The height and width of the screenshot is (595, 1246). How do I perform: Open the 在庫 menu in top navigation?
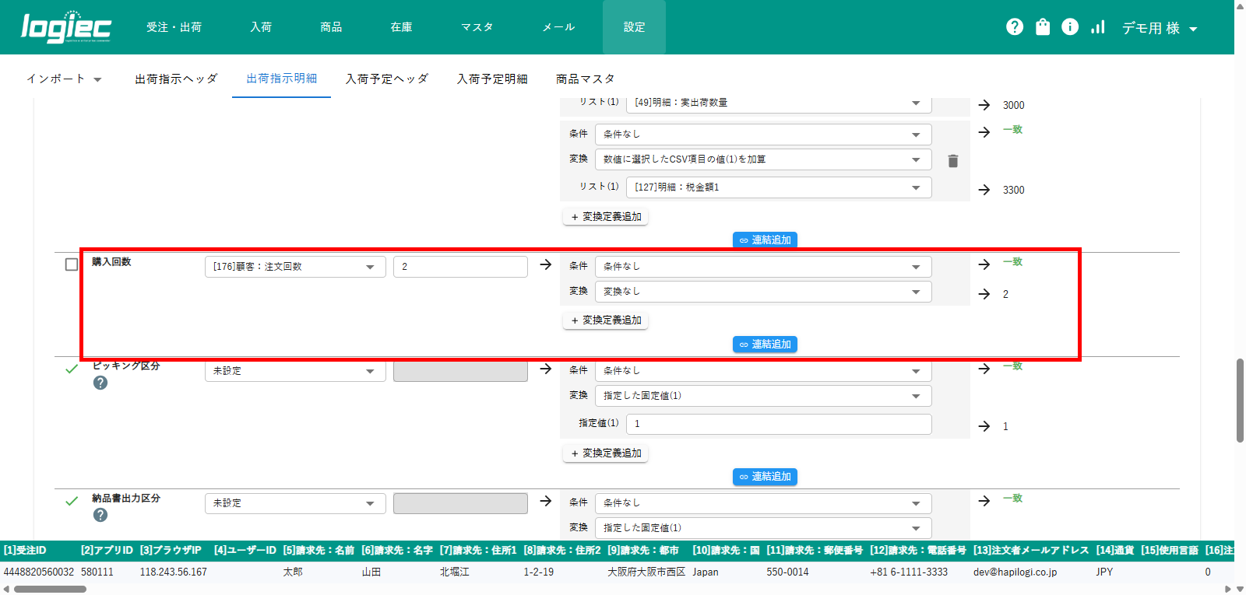click(401, 27)
